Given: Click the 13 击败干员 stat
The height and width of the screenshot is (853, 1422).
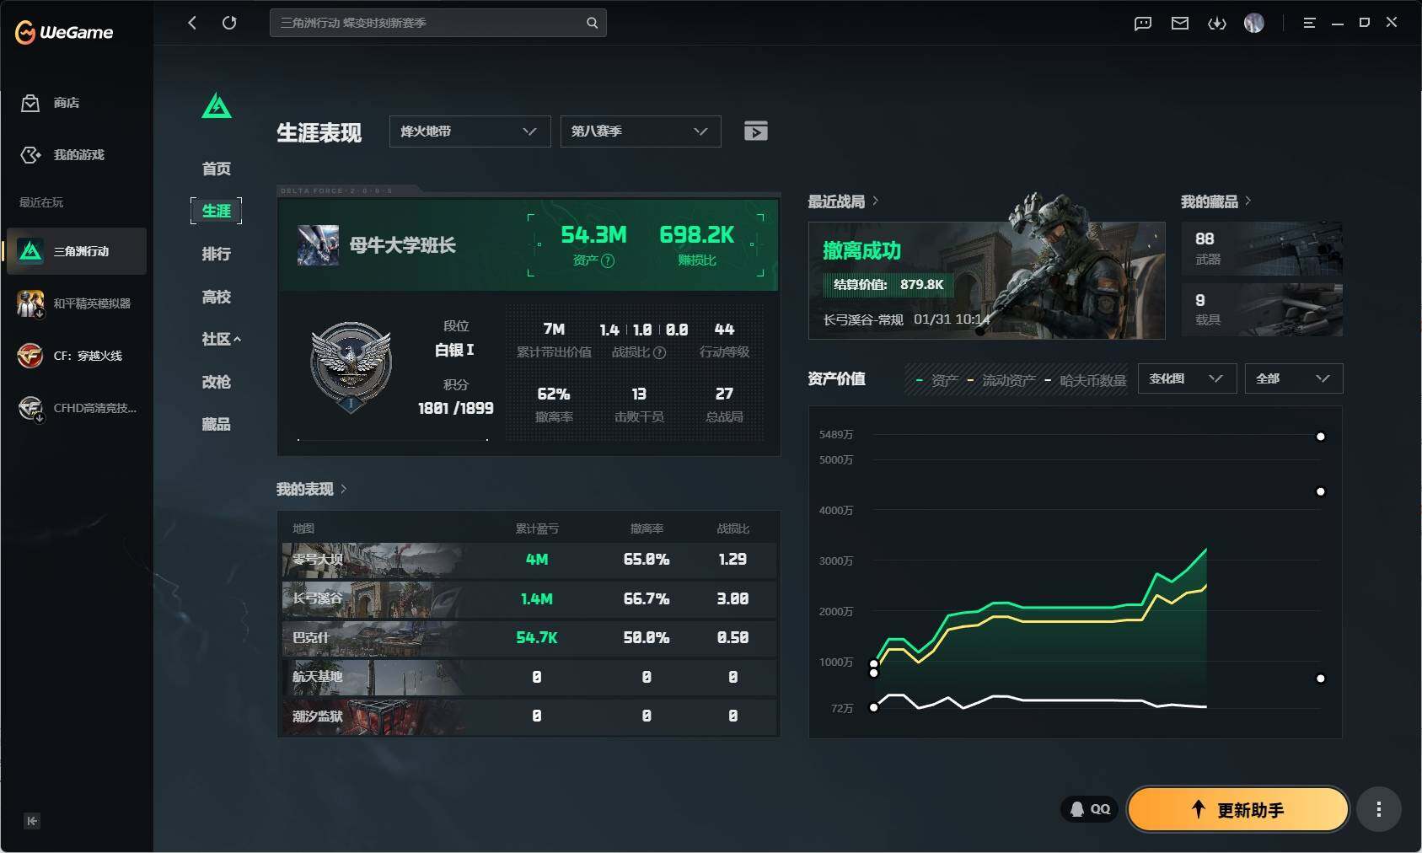Looking at the screenshot, I should tap(639, 404).
